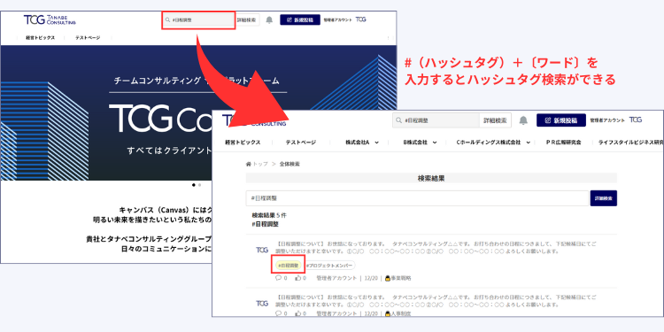The image size is (664, 332).
Task: Click the TCG account avatar in the search-results window header
Action: (636, 120)
